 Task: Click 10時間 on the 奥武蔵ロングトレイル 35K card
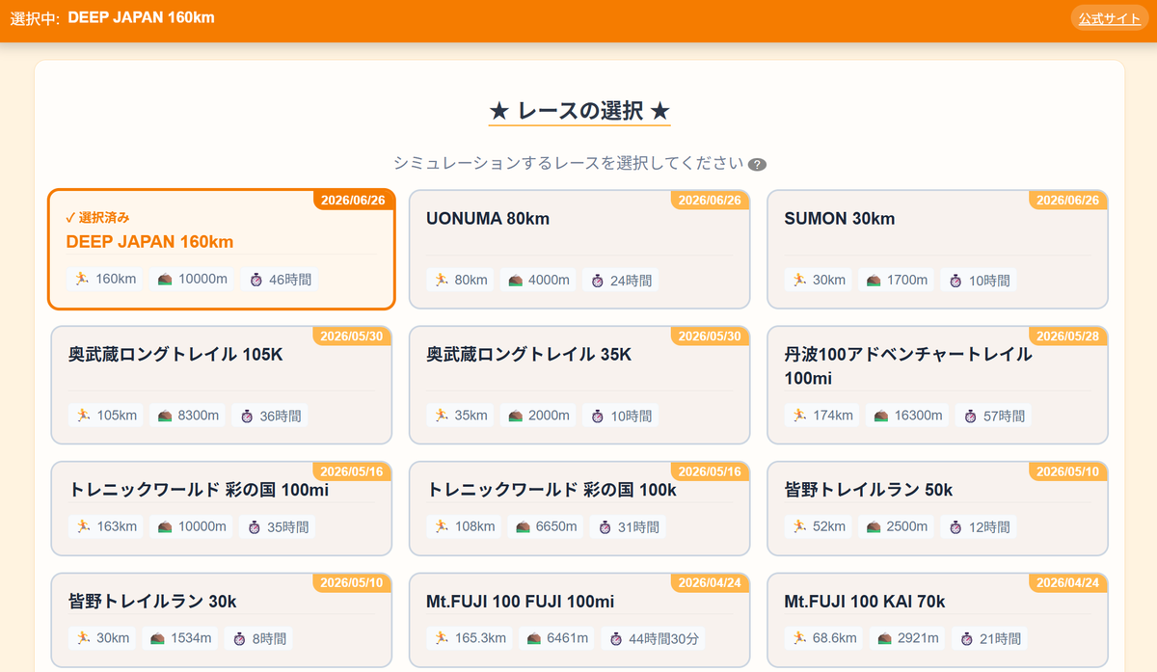pyautogui.click(x=632, y=416)
